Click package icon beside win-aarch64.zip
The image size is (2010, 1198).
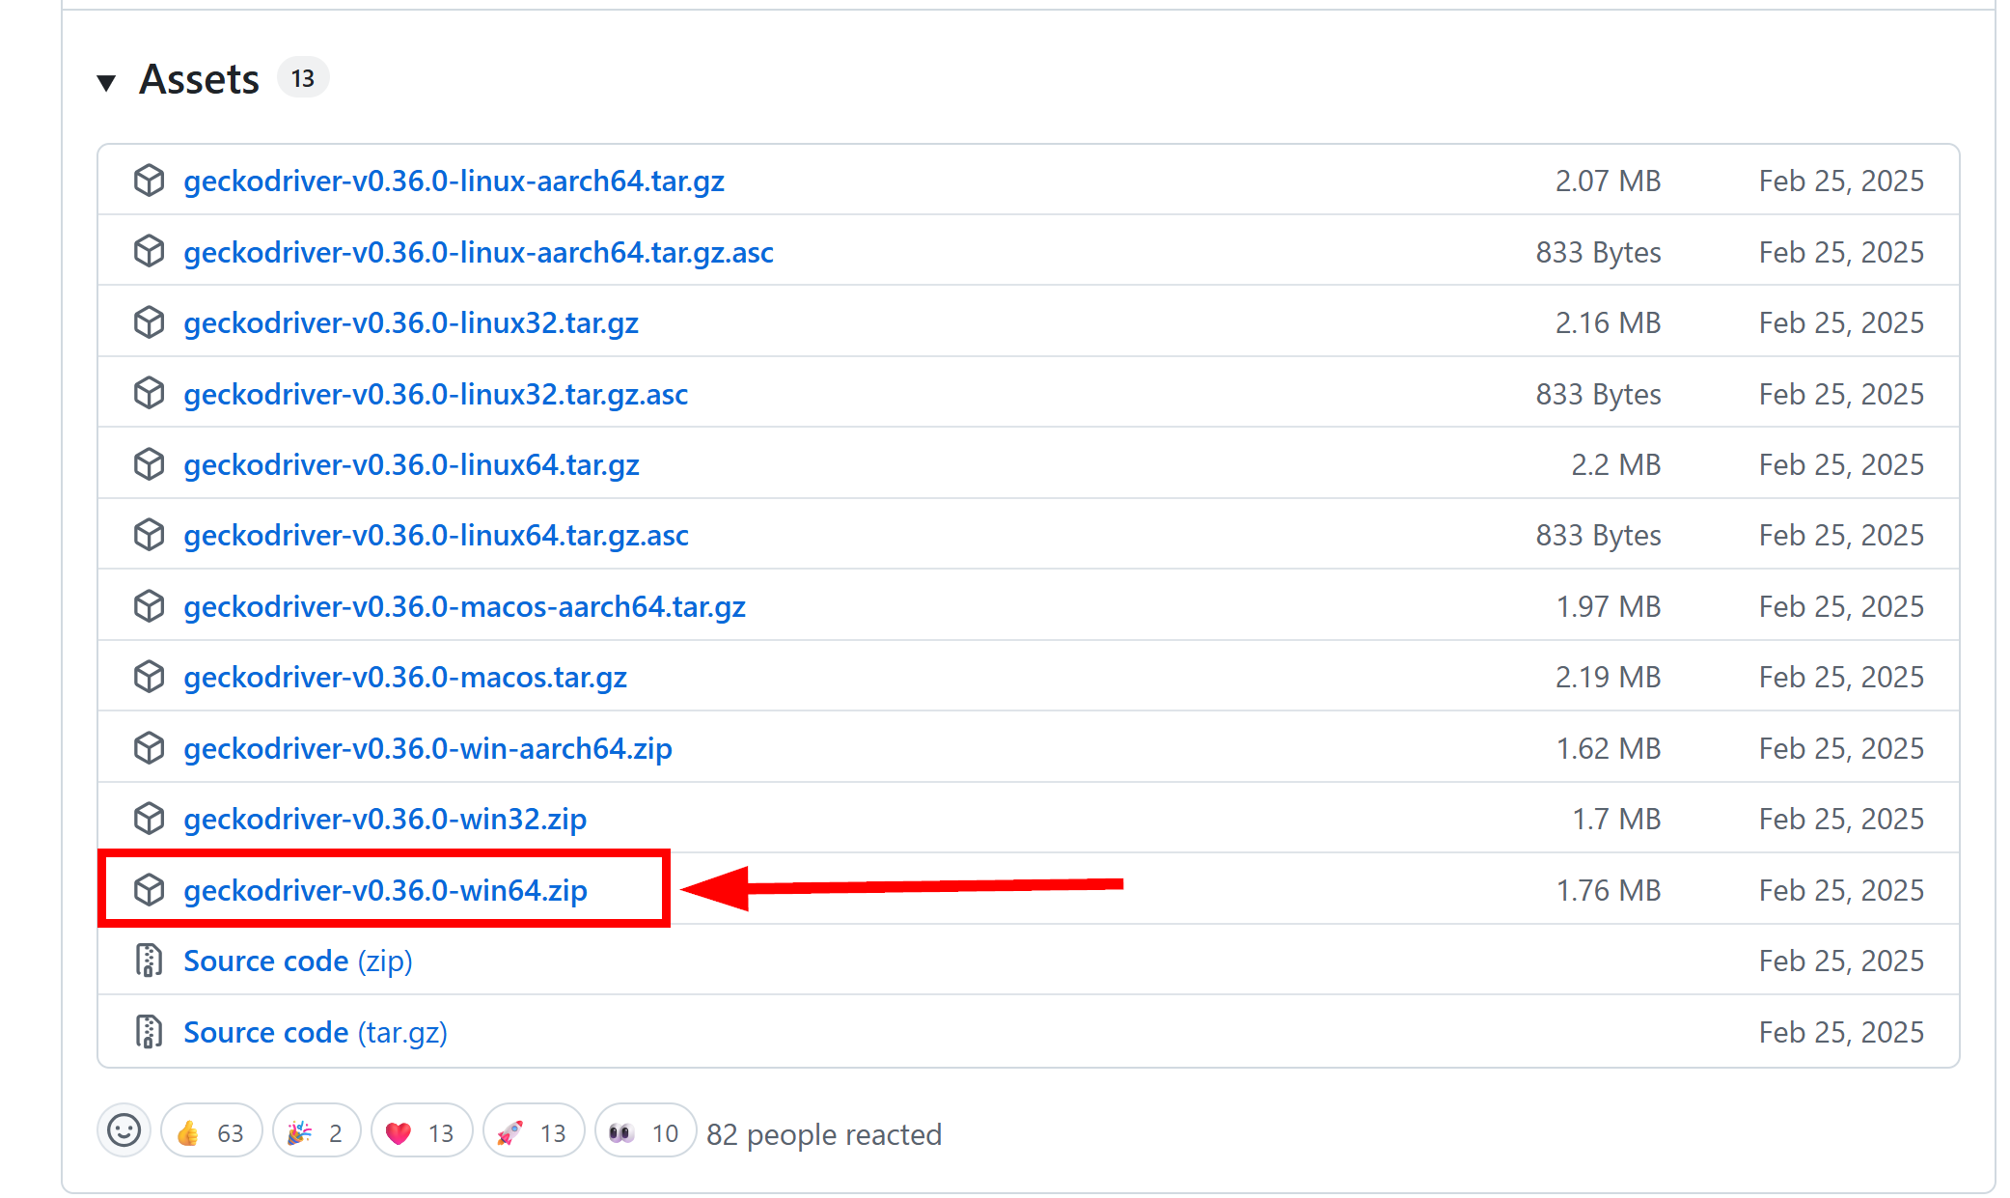[149, 748]
